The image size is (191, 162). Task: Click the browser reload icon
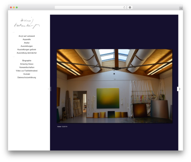click(124, 7)
